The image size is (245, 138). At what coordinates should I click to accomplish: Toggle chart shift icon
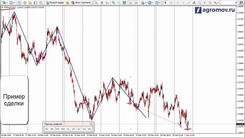pyautogui.click(x=136, y=3)
